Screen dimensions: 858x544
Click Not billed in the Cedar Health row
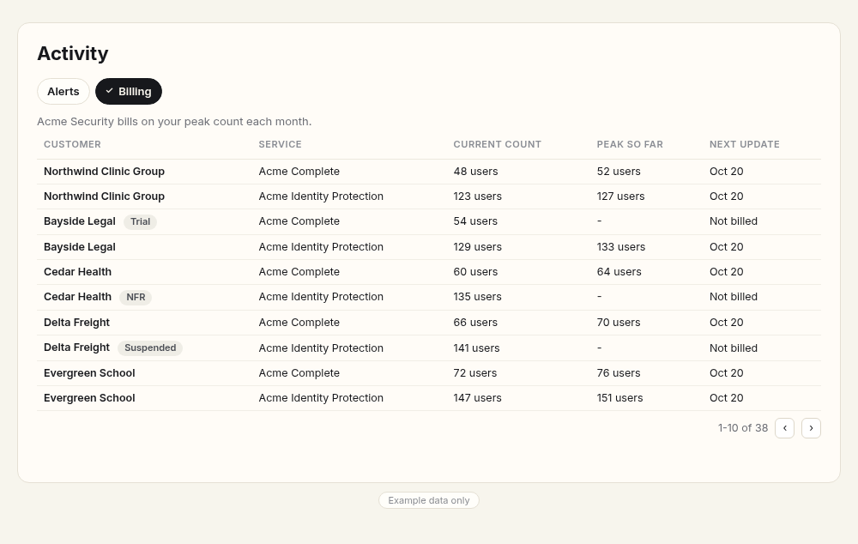[734, 297]
